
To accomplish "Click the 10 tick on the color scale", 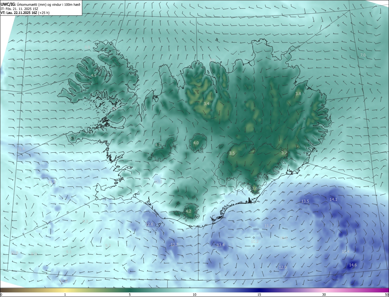I will [x=194, y=295].
